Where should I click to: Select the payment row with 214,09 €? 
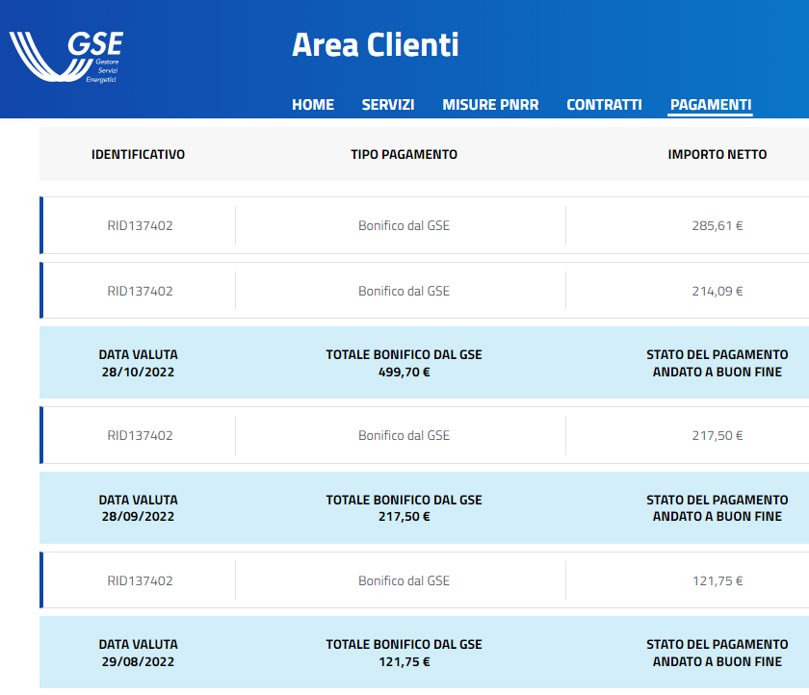click(424, 291)
